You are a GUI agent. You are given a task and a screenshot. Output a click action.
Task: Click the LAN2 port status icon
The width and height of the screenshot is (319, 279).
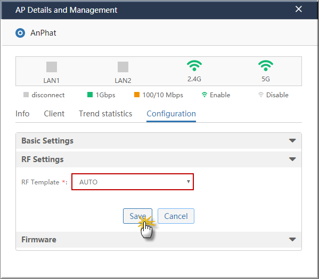123,67
